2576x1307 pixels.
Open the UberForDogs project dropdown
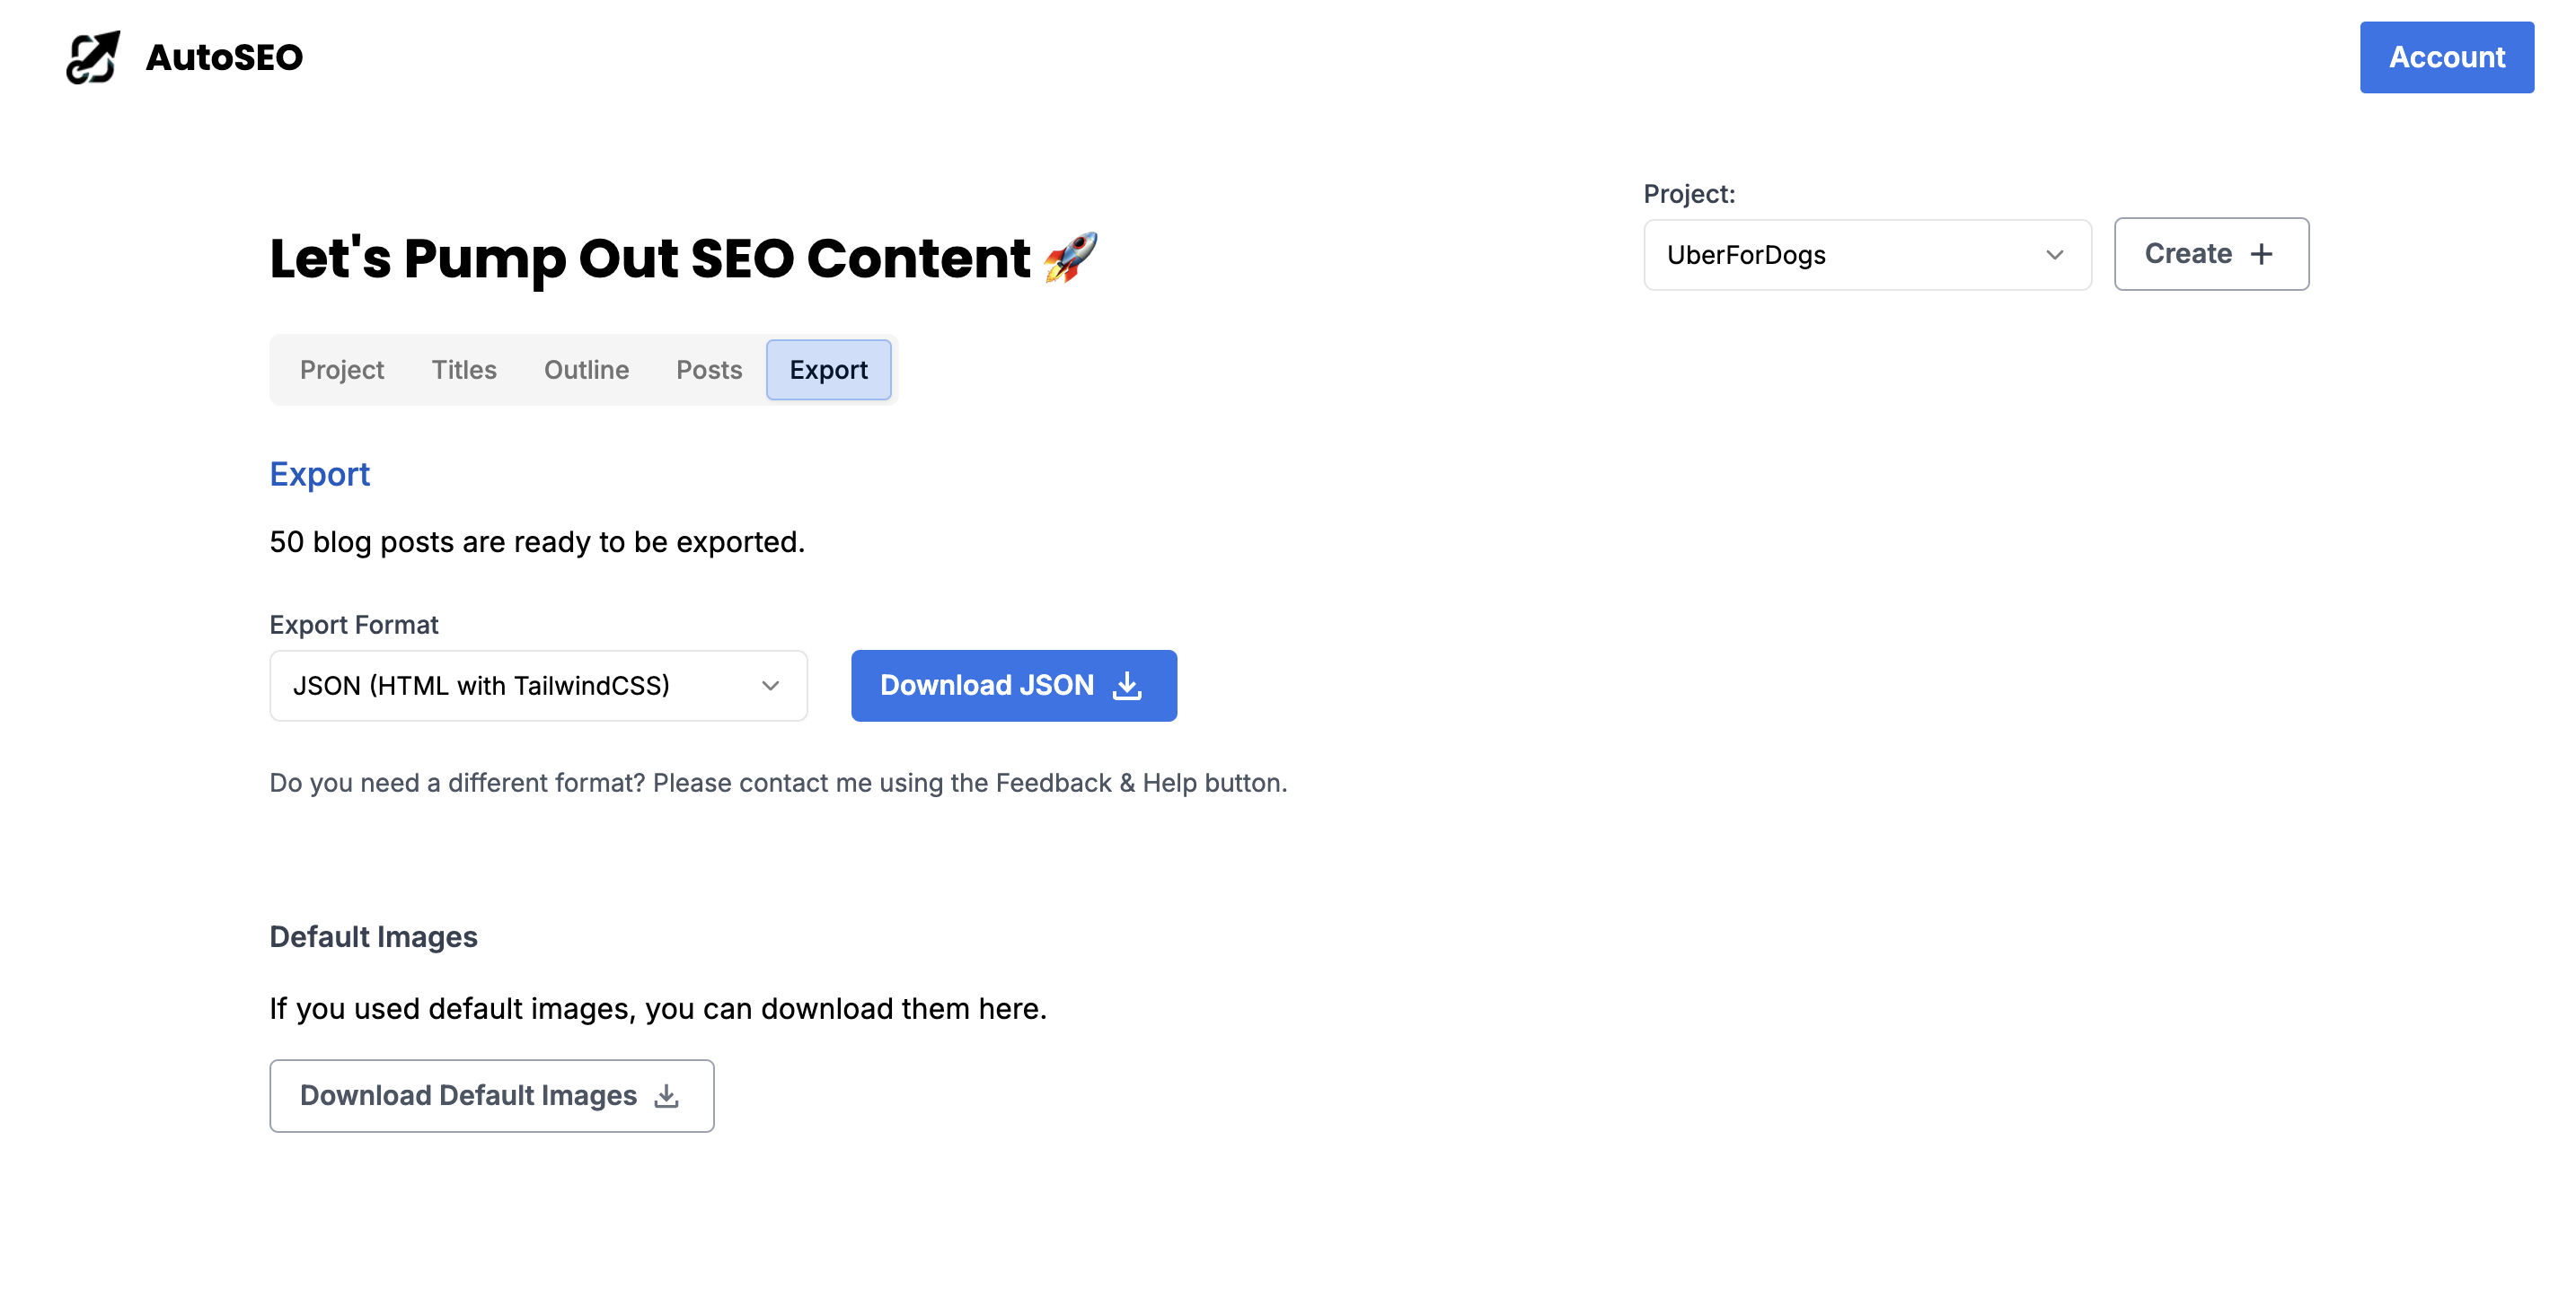[x=1866, y=255]
